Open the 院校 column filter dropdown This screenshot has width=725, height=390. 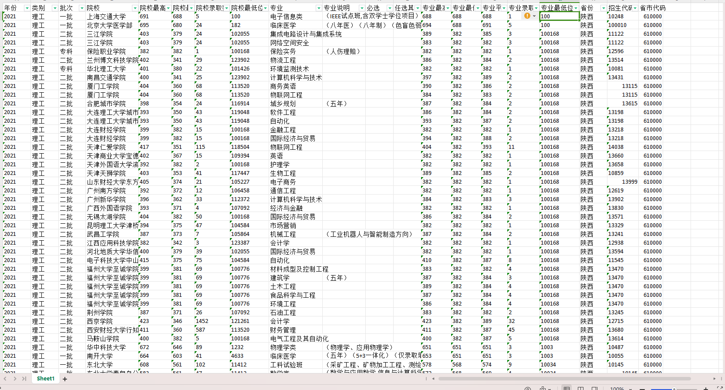click(x=135, y=8)
